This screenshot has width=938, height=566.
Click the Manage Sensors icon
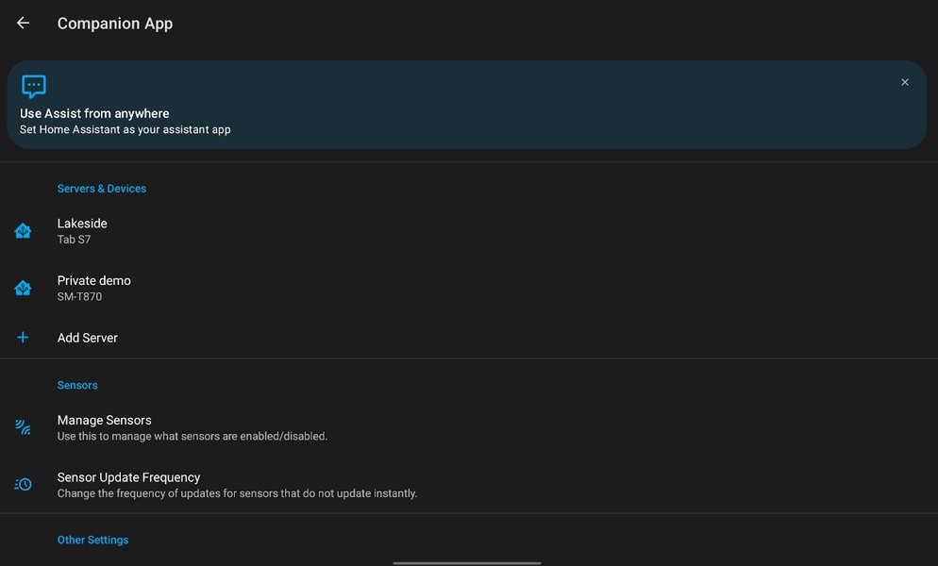pyautogui.click(x=23, y=427)
